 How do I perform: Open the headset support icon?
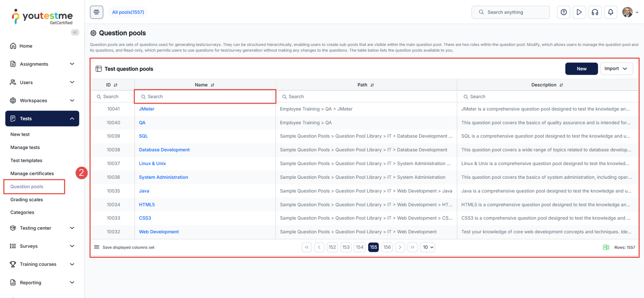click(595, 12)
